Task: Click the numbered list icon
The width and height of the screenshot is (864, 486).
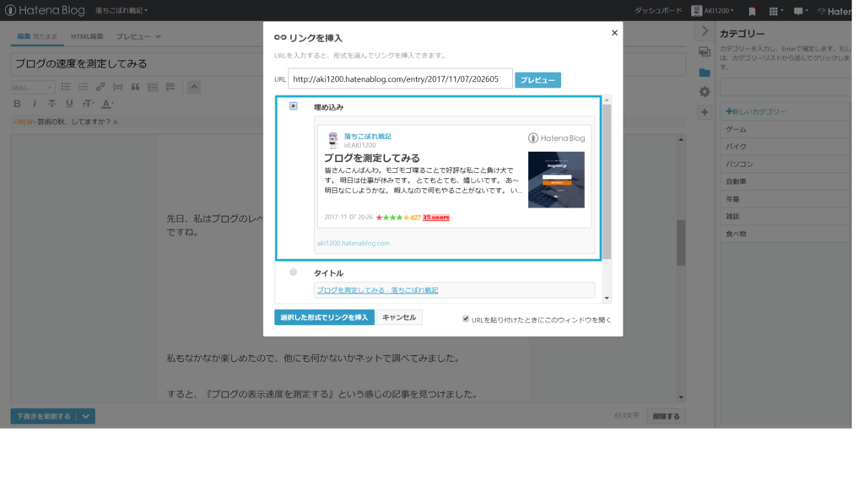Action: (x=84, y=87)
